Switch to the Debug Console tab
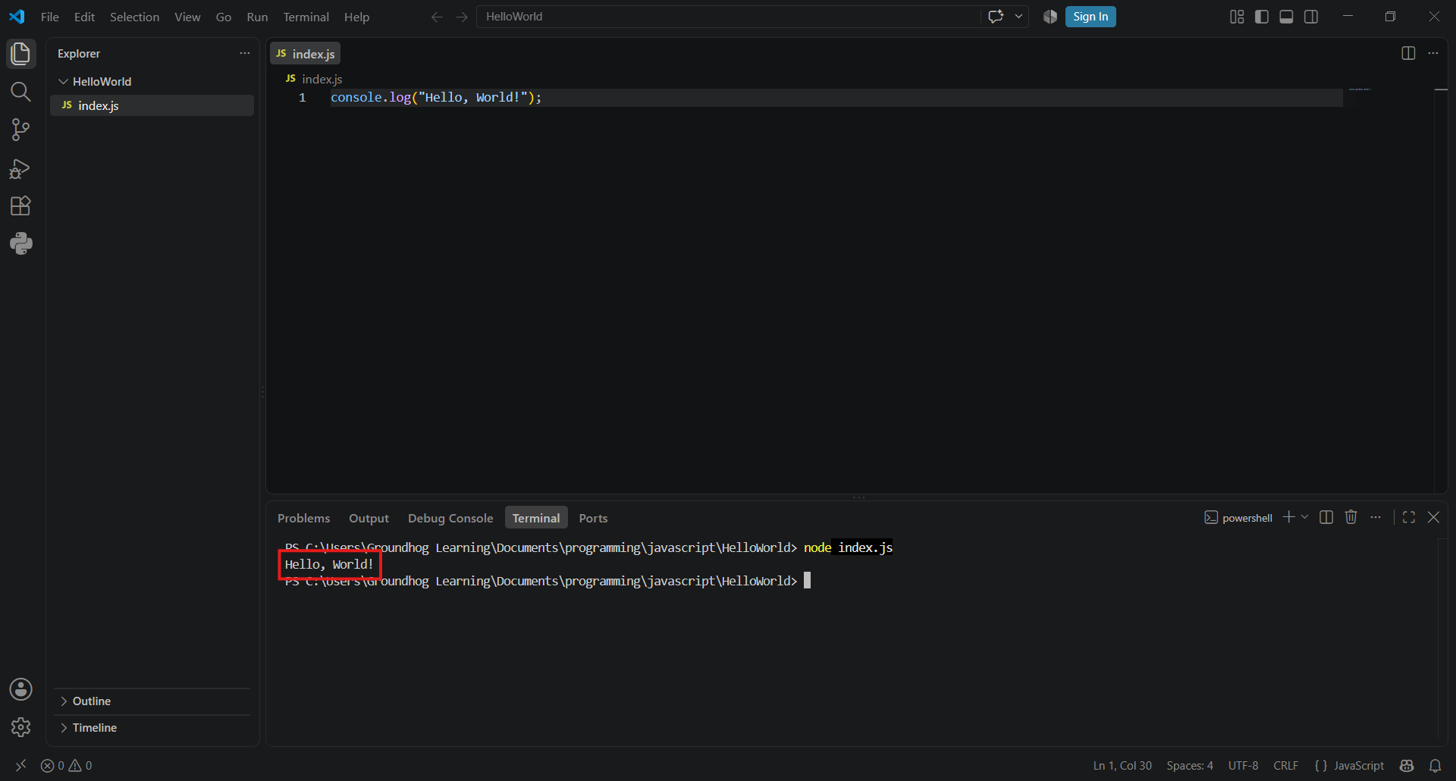 pos(450,518)
